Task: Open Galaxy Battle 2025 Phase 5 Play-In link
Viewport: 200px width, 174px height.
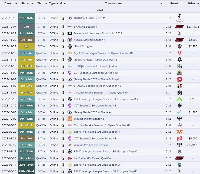Action: [97, 79]
